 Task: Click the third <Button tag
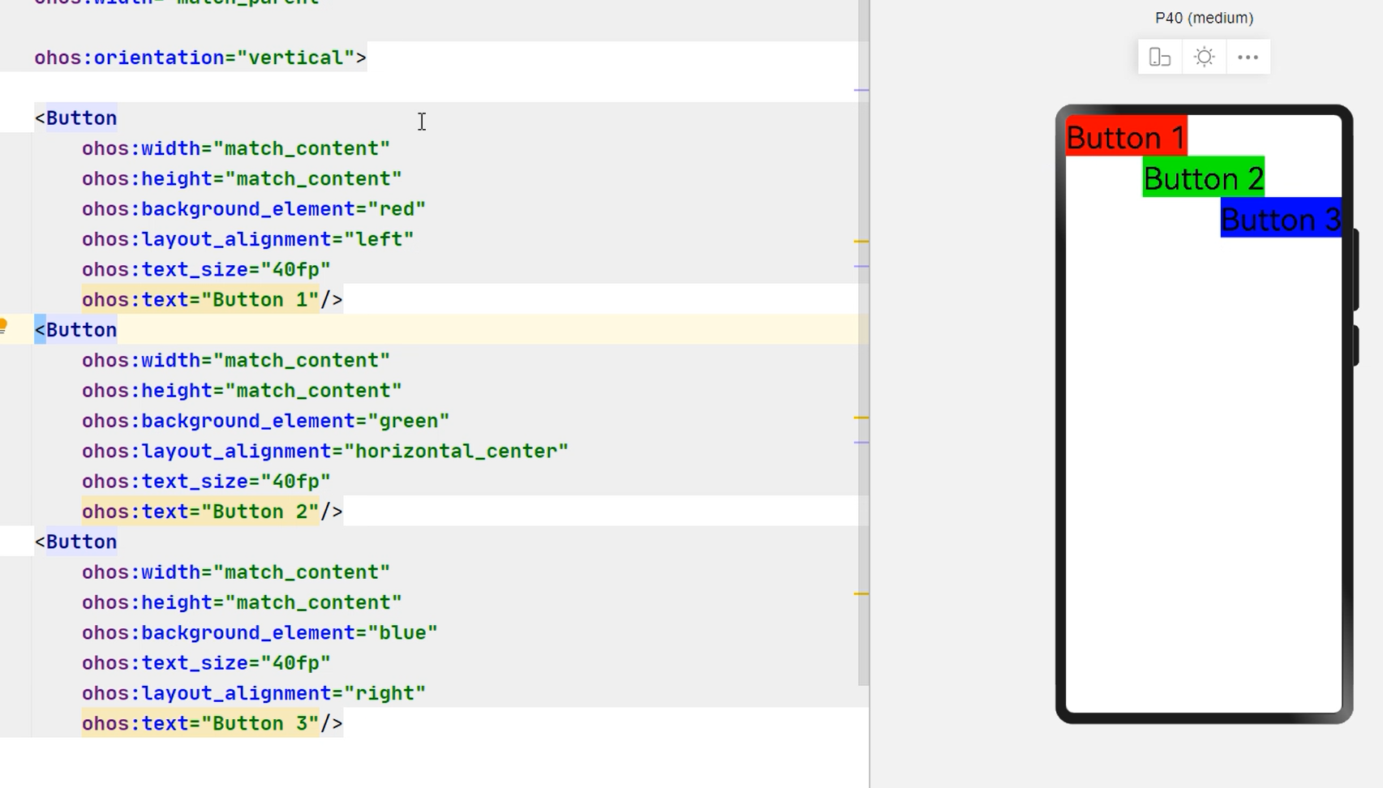pos(75,542)
